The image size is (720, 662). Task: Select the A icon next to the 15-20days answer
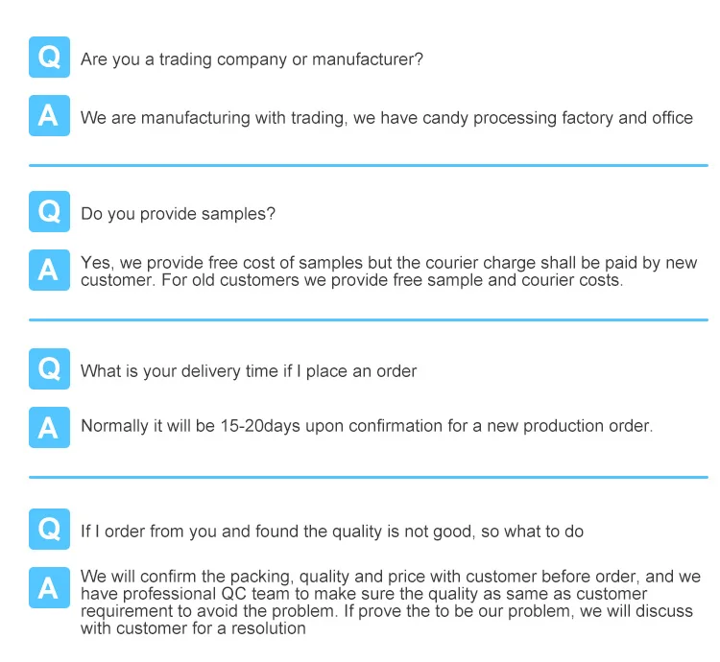pos(49,428)
